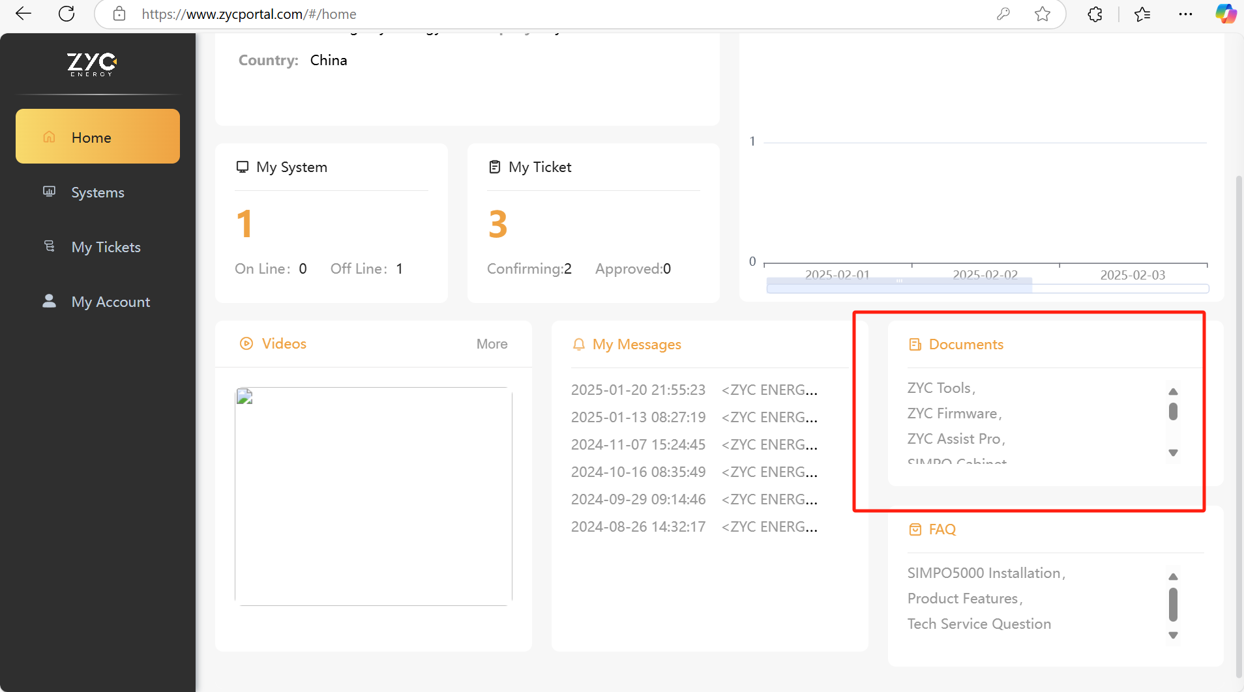Open the ZYC Firmware document link

click(x=954, y=413)
